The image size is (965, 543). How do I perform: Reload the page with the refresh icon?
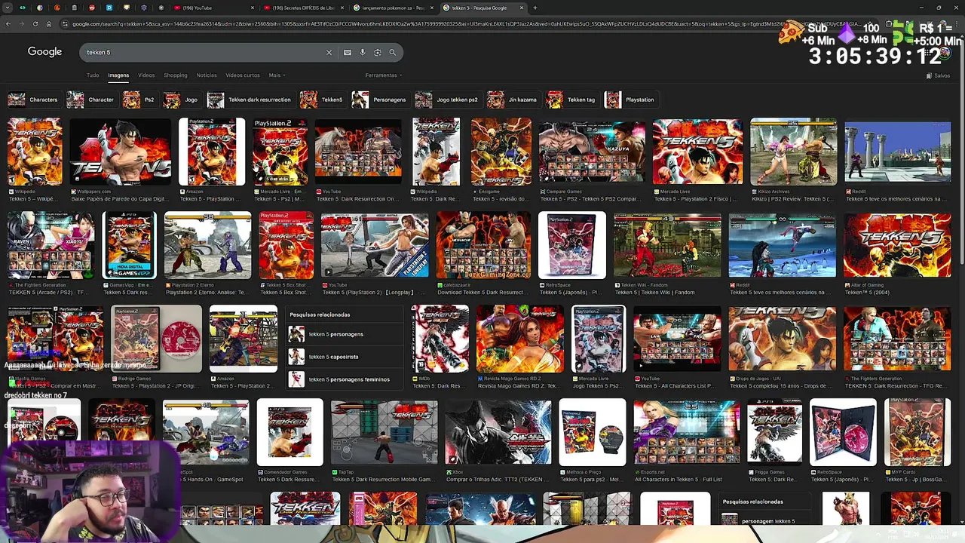pyautogui.click(x=35, y=24)
